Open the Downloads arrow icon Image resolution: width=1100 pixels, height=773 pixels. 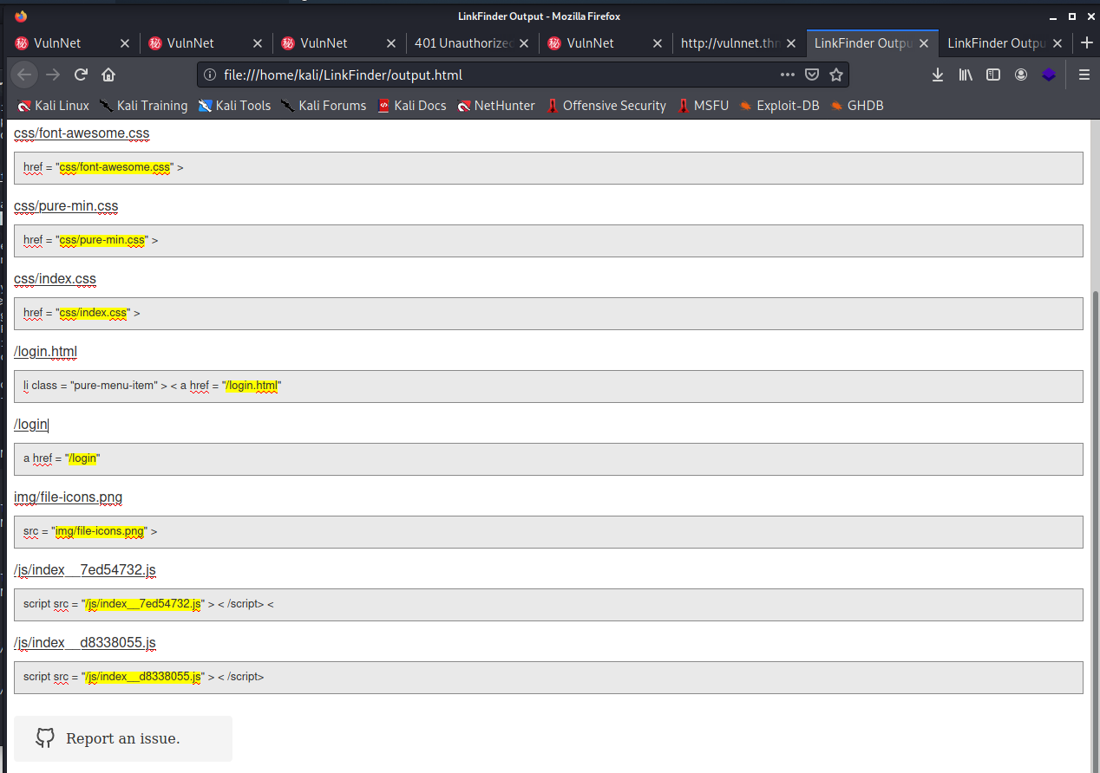click(938, 75)
